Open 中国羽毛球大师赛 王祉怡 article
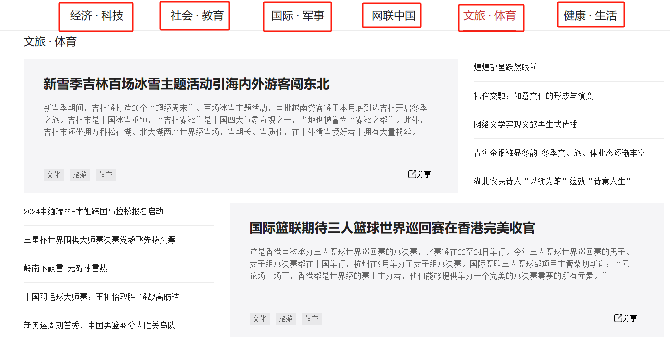Screen dimensions: 670x342 [x=101, y=297]
